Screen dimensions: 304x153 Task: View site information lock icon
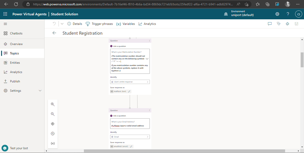(x=28, y=4)
